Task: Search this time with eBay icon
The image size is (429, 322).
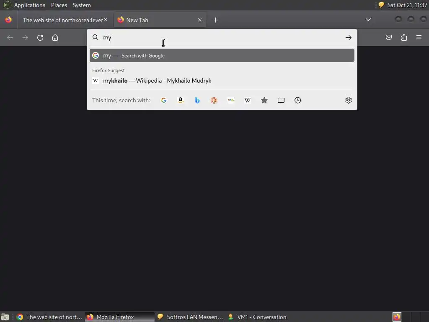Action: [231, 100]
